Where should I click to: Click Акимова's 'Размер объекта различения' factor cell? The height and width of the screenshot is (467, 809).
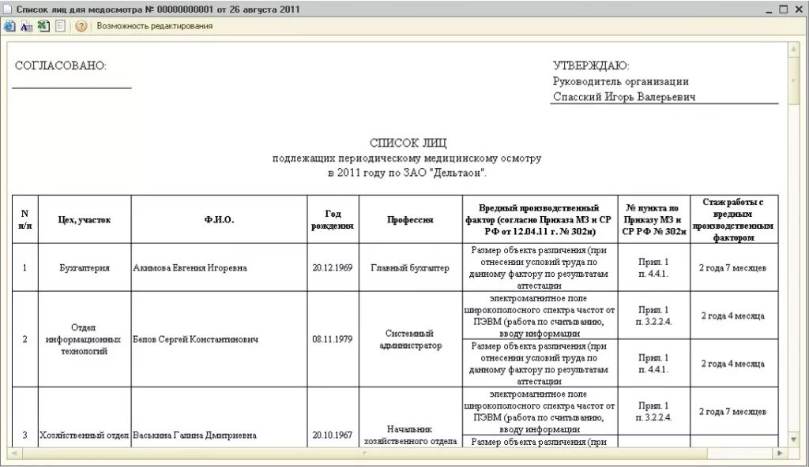(x=540, y=267)
